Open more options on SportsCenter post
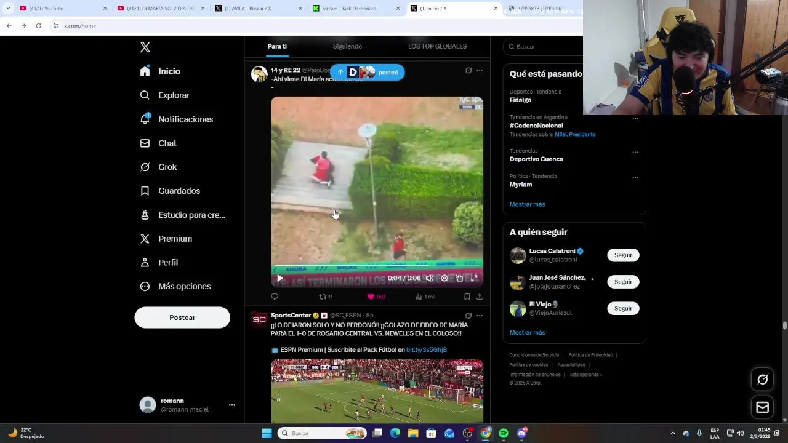The width and height of the screenshot is (788, 443). [x=480, y=316]
